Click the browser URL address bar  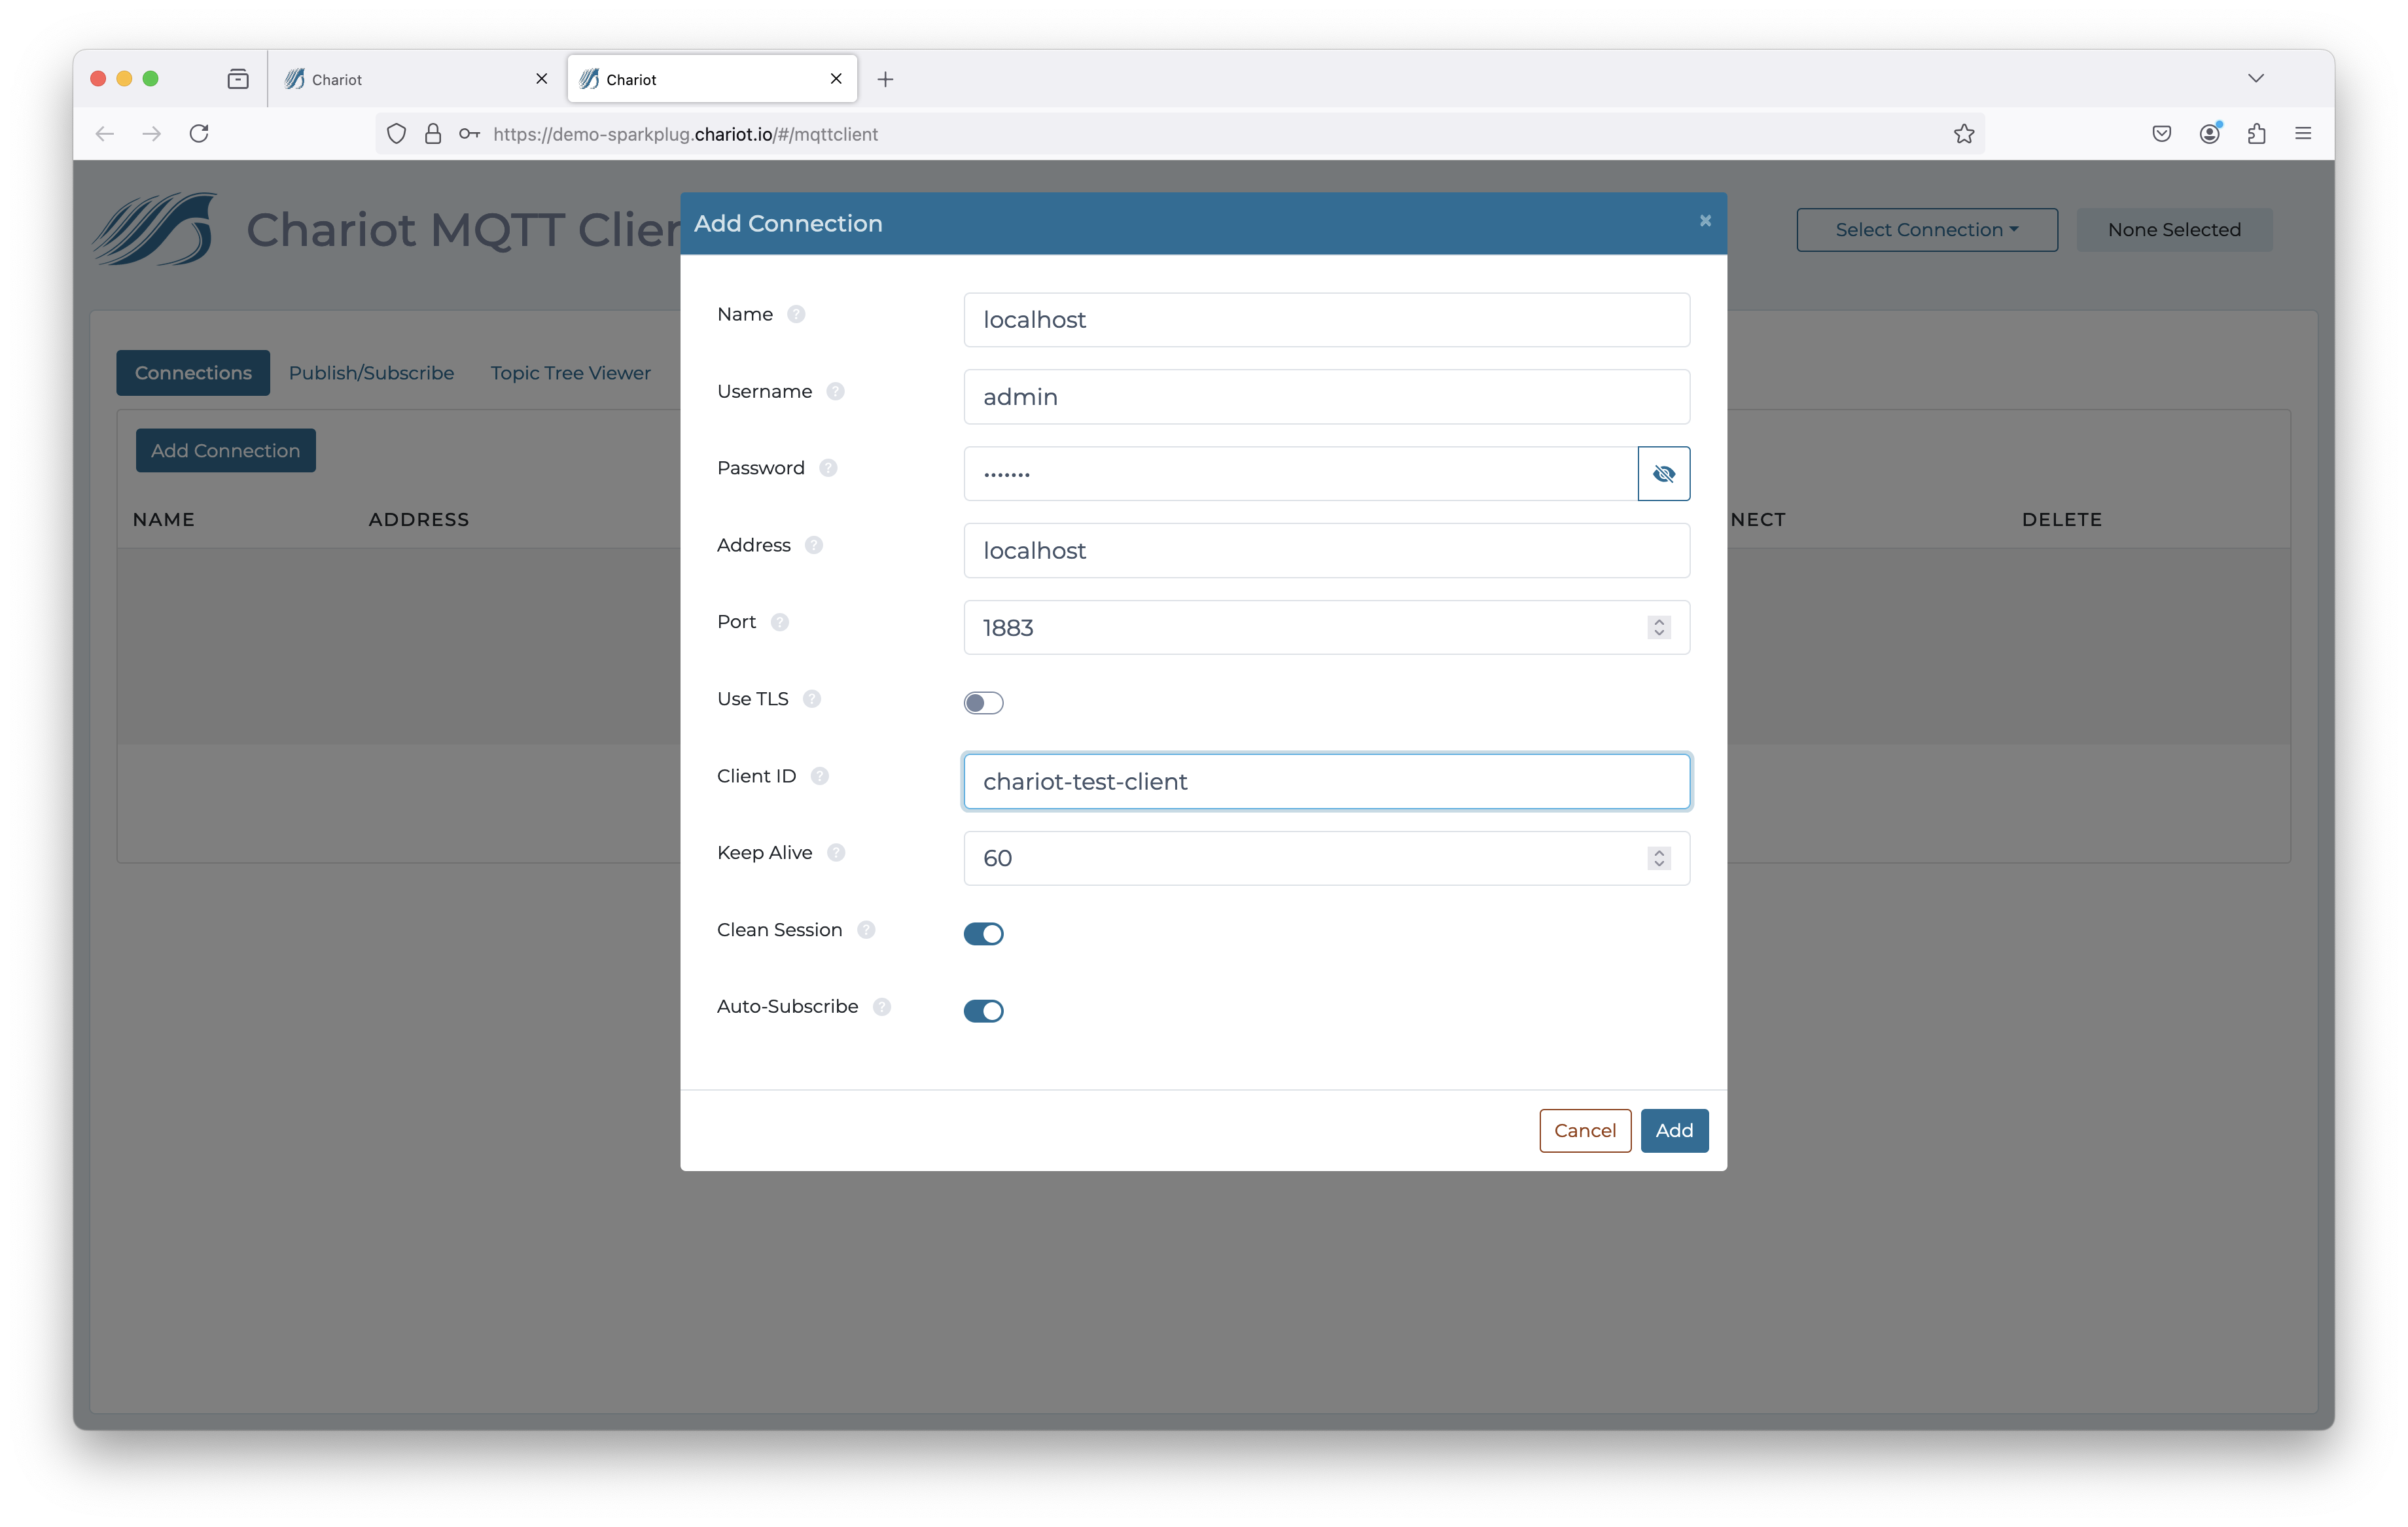point(1180,133)
